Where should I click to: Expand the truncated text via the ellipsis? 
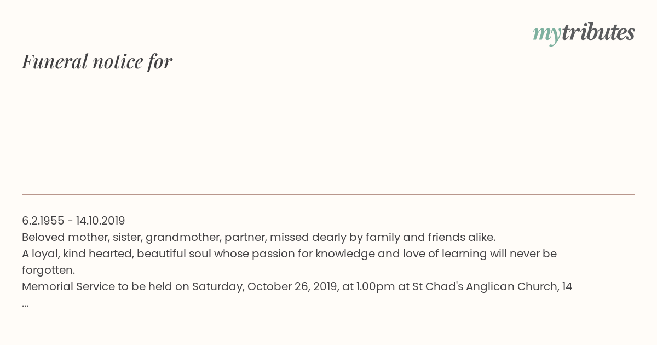[25, 303]
